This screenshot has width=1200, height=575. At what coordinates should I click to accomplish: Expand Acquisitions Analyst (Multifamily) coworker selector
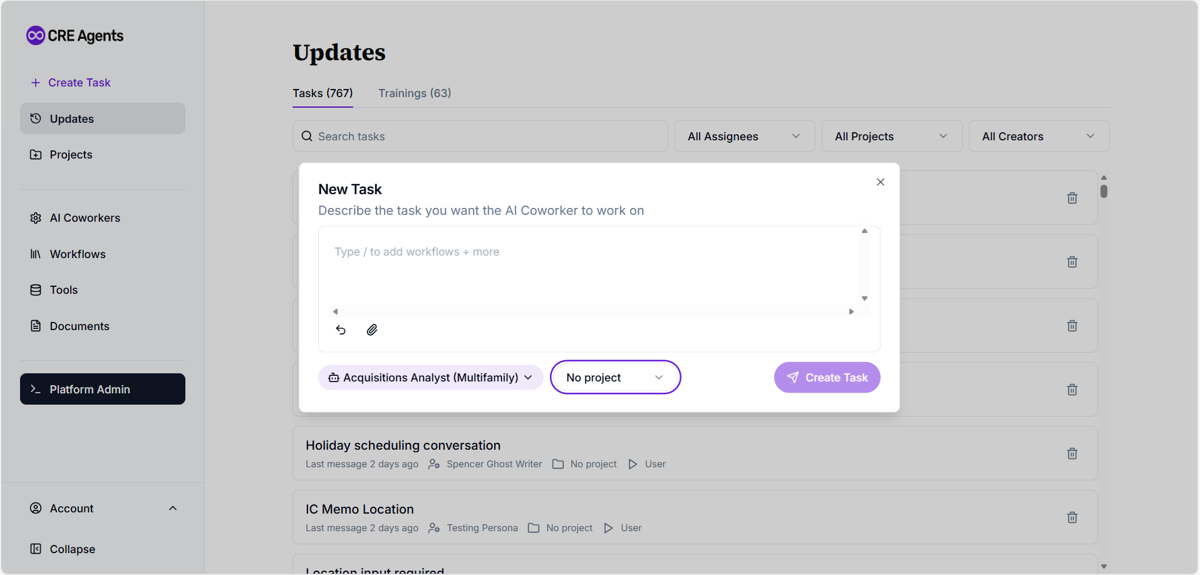(430, 377)
